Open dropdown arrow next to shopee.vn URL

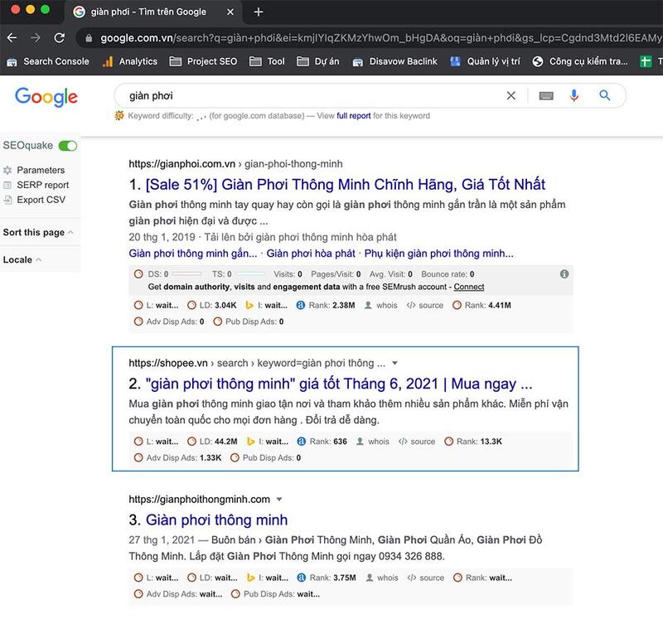tap(395, 363)
